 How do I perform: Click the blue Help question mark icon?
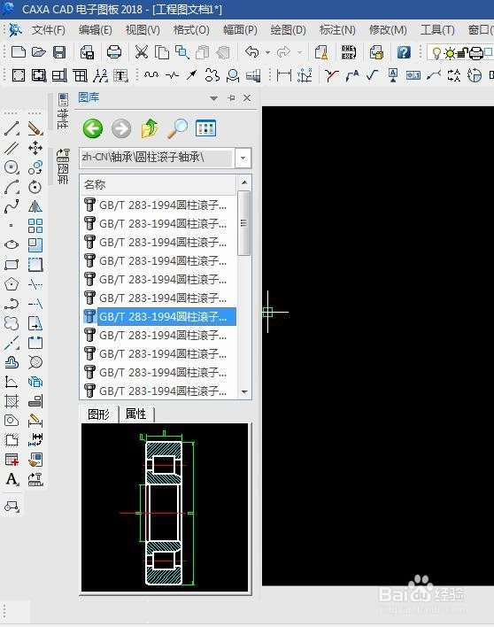click(x=404, y=52)
